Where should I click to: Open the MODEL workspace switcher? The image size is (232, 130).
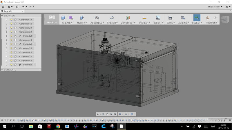52,19
